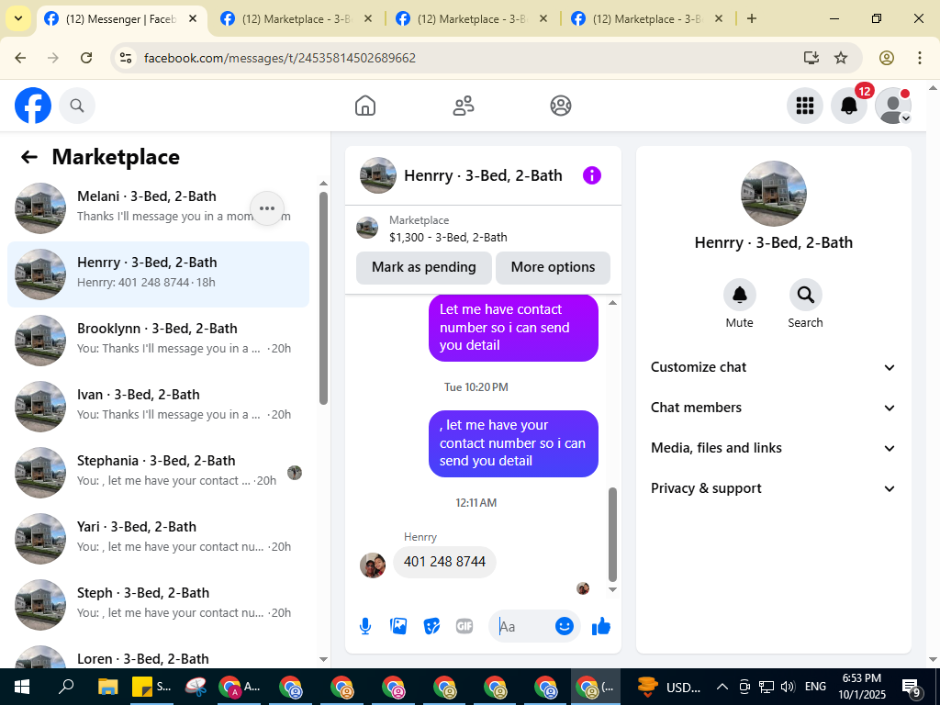The width and height of the screenshot is (940, 705).
Task: Click chat list scrollbar thumb
Action: tap(324, 298)
